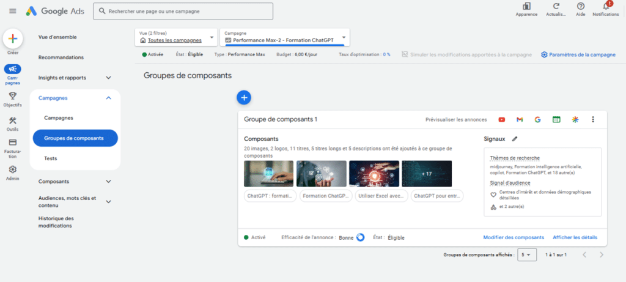Image resolution: width=626 pixels, height=282 pixels.
Task: Click the hand holding gears thumbnail
Action: click(x=322, y=174)
